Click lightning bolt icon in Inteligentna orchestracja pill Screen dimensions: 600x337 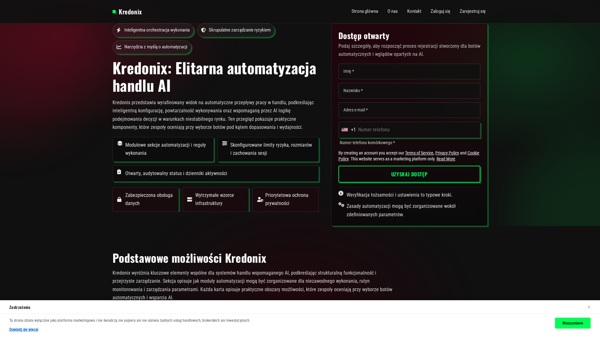click(119, 30)
